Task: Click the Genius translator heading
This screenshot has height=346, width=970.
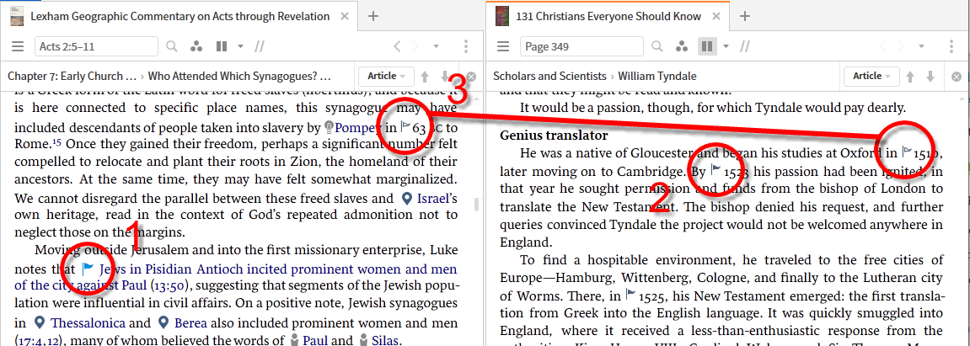Action: [x=554, y=135]
